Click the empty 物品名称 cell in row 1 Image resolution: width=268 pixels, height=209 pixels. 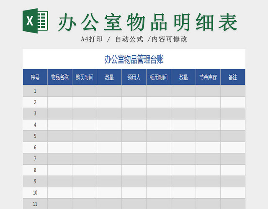coord(60,91)
